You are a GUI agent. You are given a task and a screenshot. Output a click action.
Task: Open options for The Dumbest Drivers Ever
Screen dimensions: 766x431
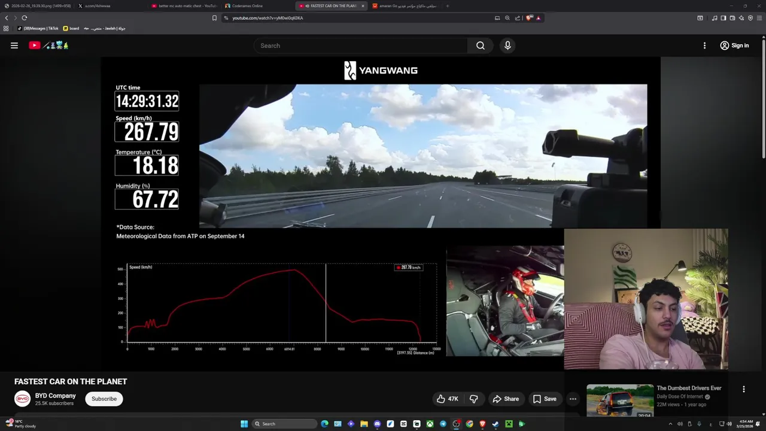pos(744,389)
